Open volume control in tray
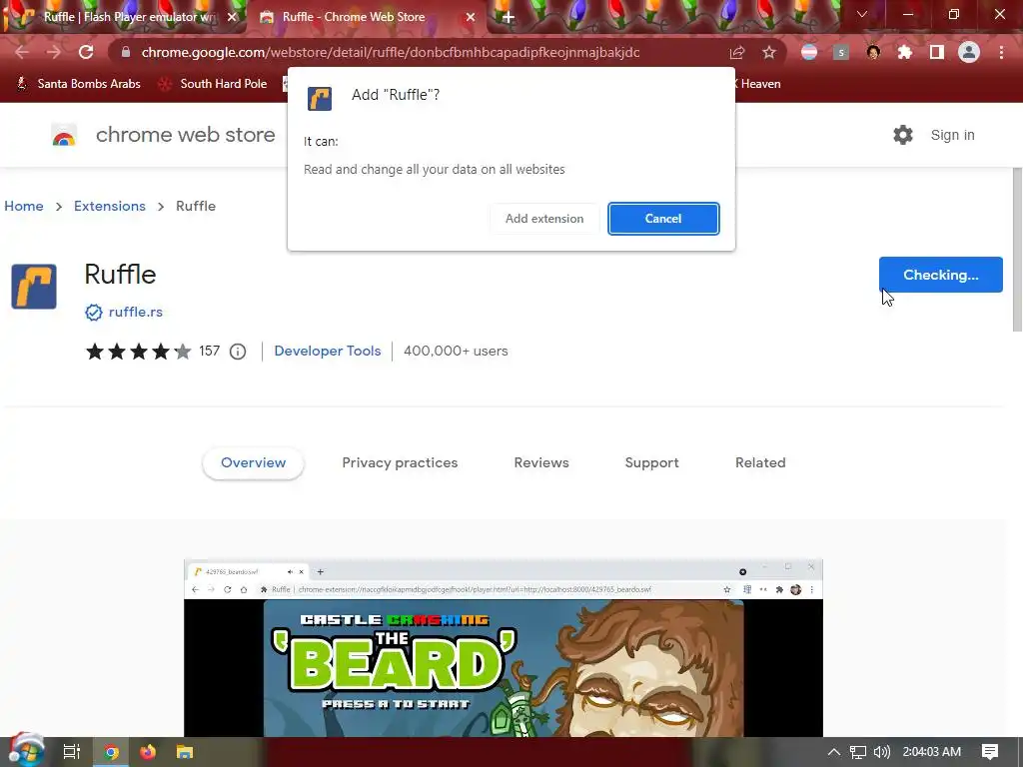This screenshot has width=1023, height=767. pos(882,752)
